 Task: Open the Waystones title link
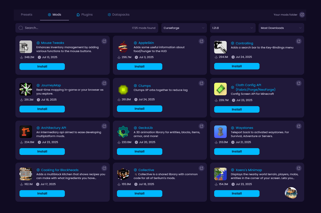tap(244, 128)
